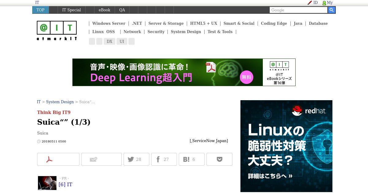This screenshot has height=193, width=368.
Task: Open Smart & Social category
Action: 239,24
